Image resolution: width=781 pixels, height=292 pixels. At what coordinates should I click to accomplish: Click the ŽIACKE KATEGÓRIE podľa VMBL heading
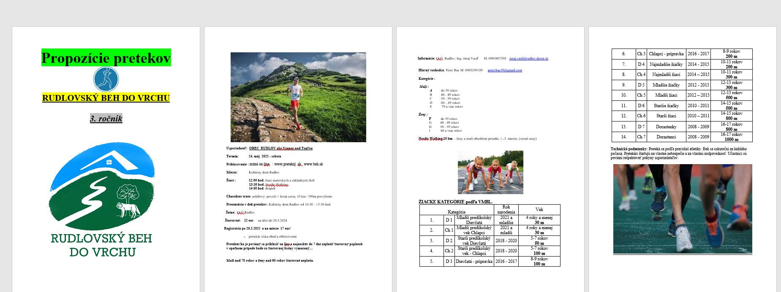[x=455, y=202]
